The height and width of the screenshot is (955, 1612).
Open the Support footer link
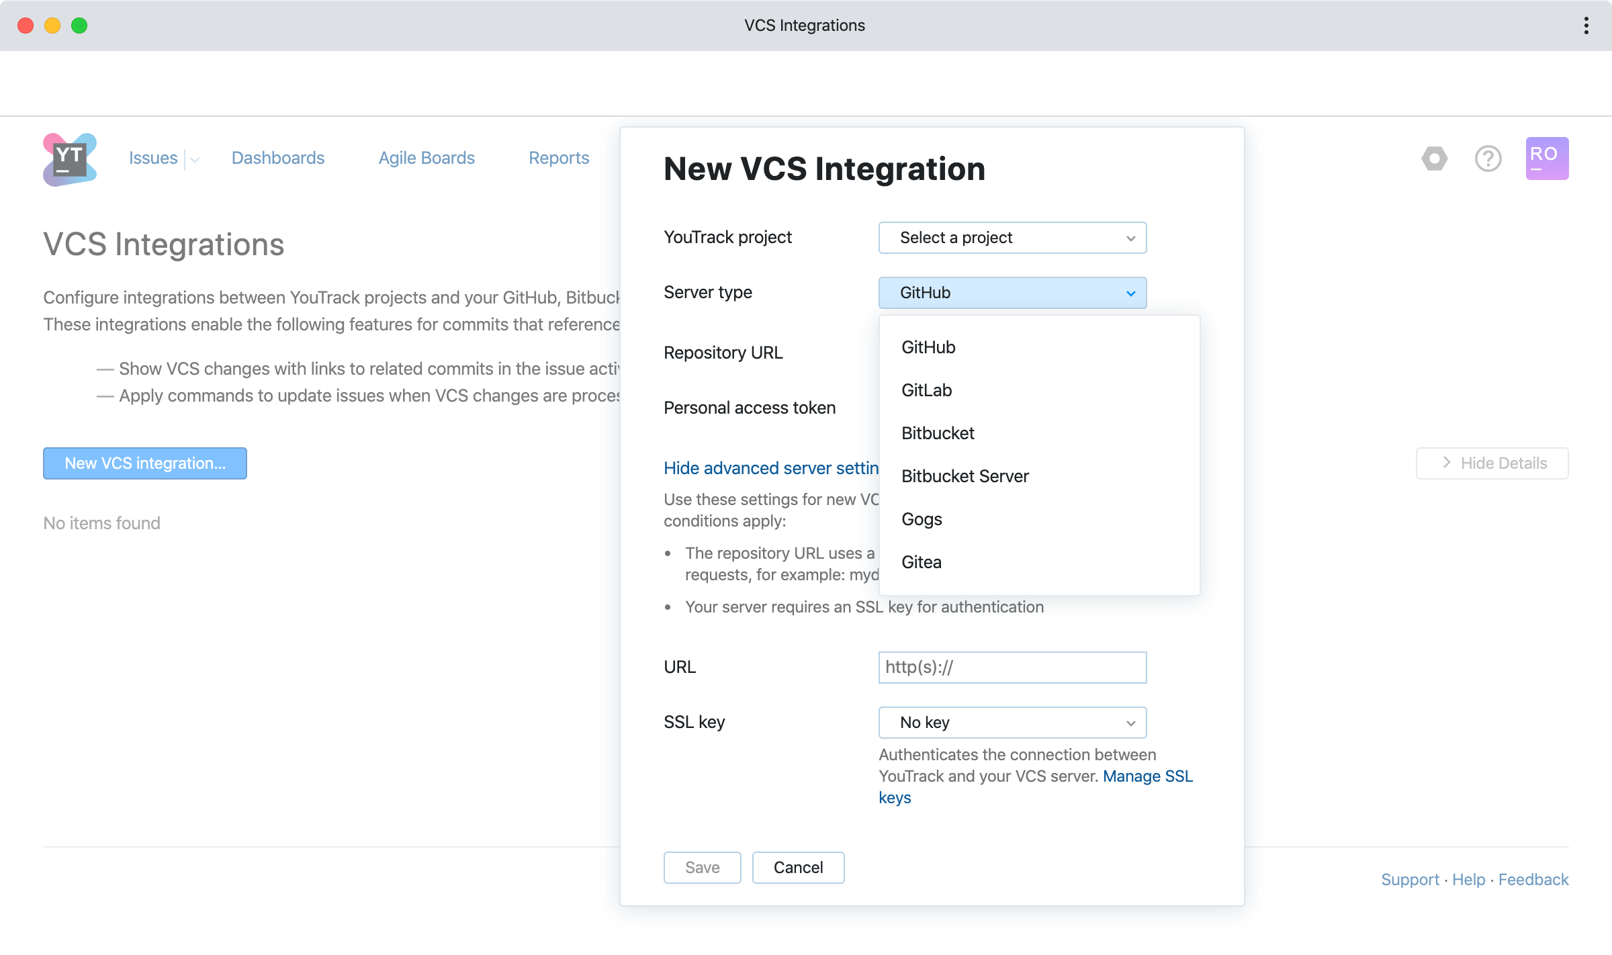1410,880
